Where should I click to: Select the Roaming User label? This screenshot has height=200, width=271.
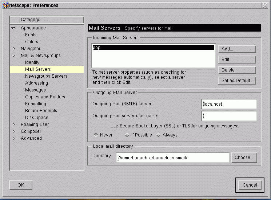click(35, 124)
